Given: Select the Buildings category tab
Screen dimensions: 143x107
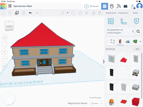Looking at the screenshot, I should 120,41.
